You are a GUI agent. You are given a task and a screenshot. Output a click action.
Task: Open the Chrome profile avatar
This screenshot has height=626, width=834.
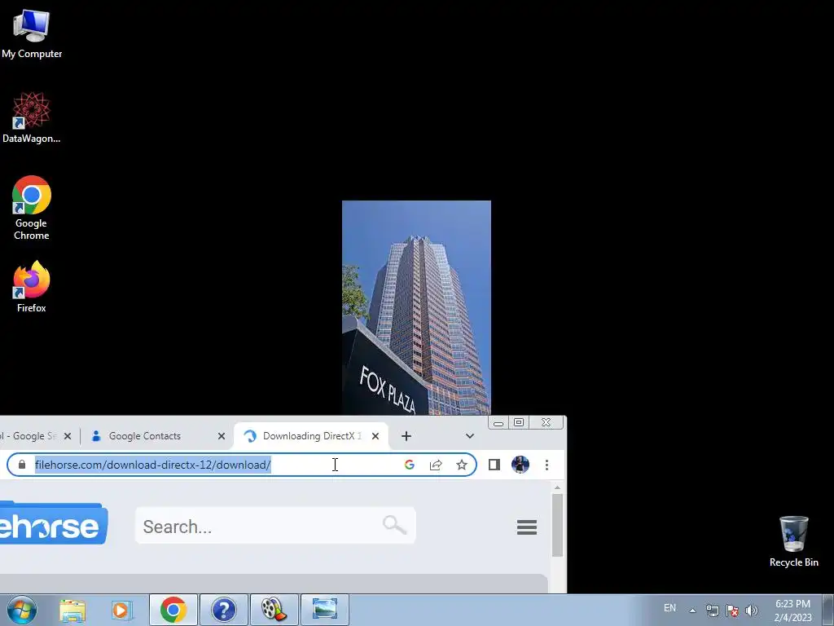[x=520, y=465]
